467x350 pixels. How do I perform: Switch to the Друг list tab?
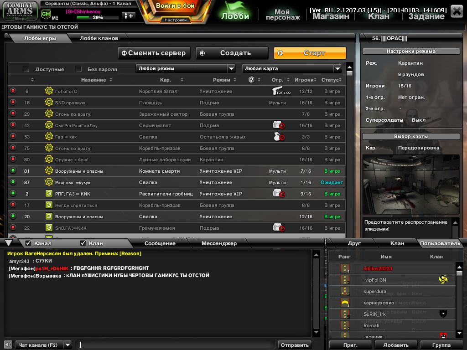pos(354,243)
